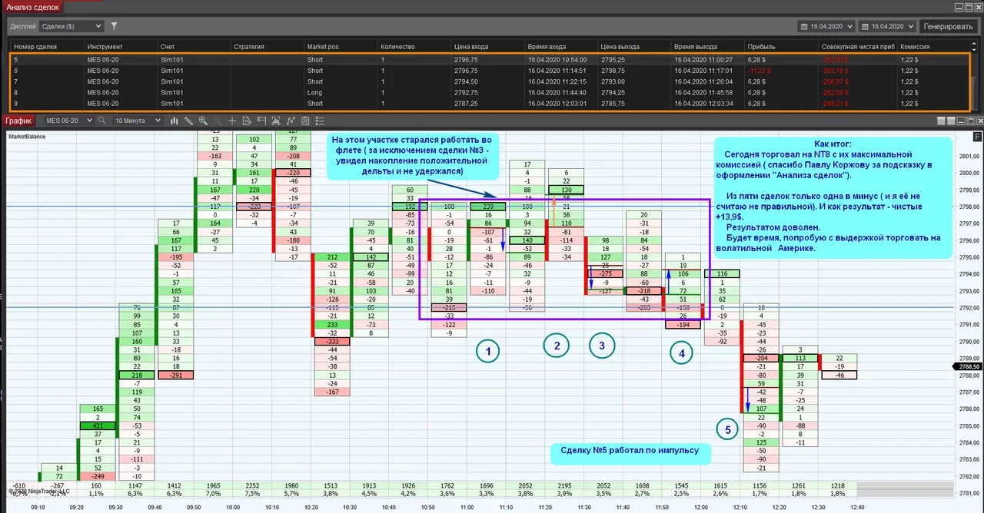Click calendar icon of the first date field
The height and width of the screenshot is (513, 984).
pos(805,26)
